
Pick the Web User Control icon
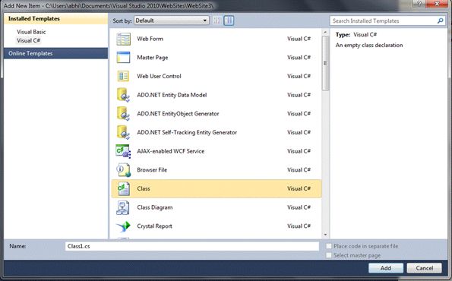click(123, 76)
